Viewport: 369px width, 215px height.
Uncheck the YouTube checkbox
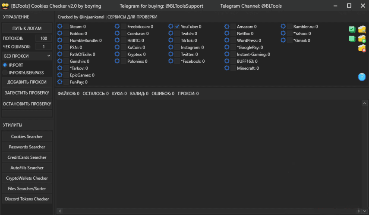177,27
